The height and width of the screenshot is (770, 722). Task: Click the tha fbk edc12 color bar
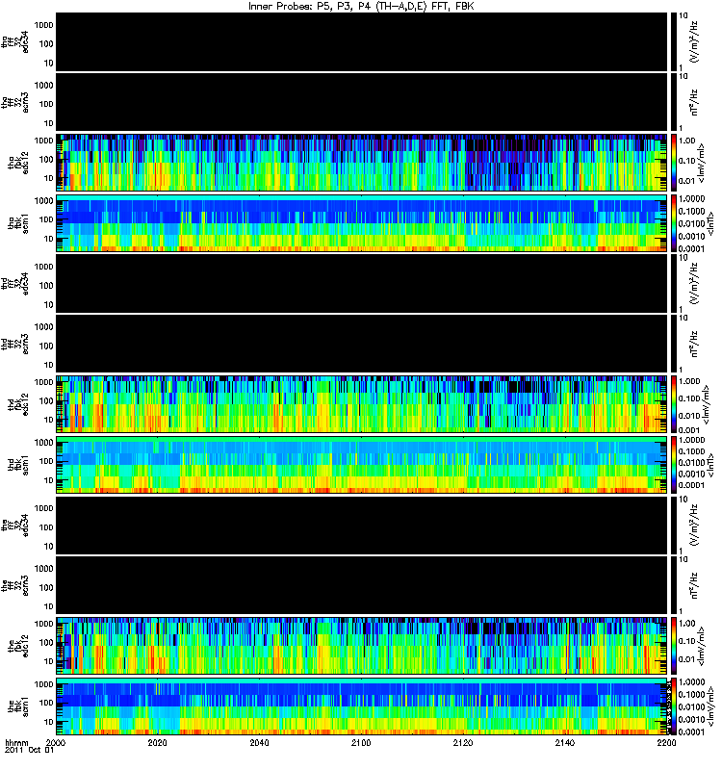click(x=674, y=163)
